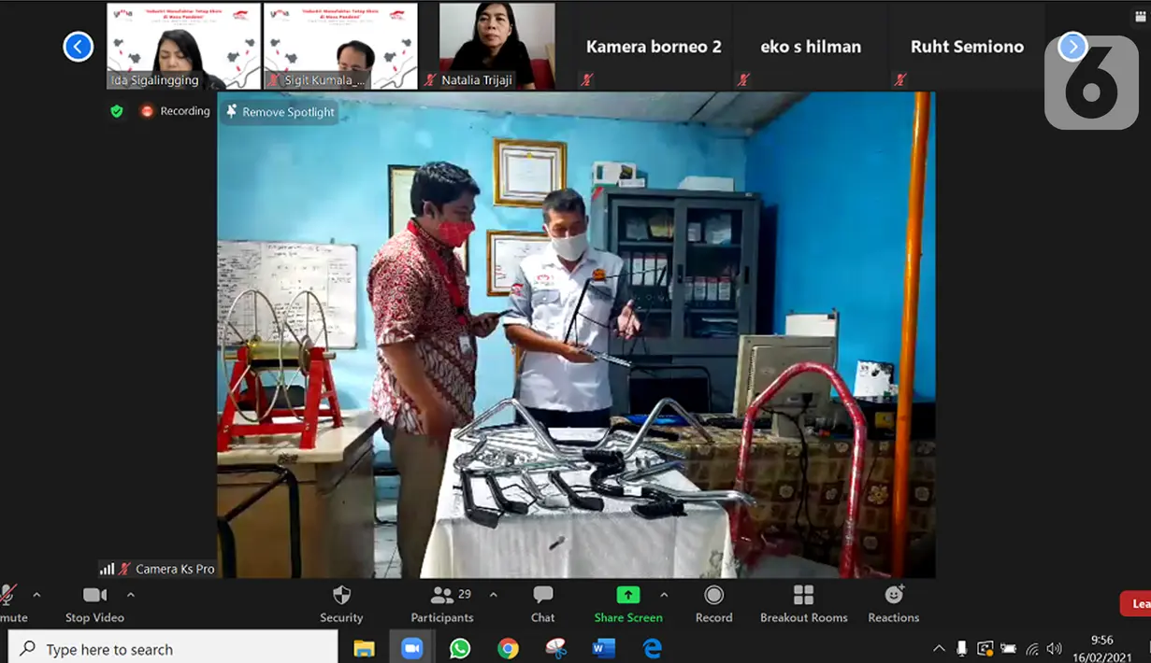Viewport: 1151px width, 663px height.
Task: Open WhatsApp from taskbar
Action: [460, 648]
